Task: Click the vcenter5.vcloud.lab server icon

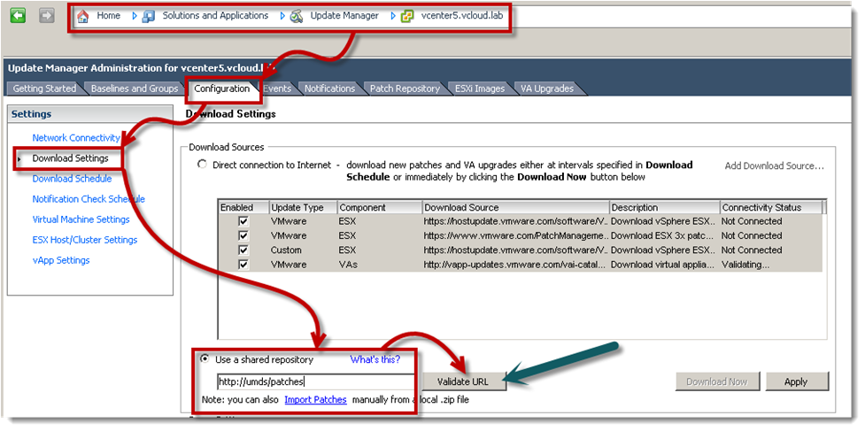Action: [x=407, y=16]
